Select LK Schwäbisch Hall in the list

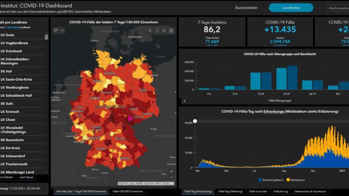click(22, 96)
